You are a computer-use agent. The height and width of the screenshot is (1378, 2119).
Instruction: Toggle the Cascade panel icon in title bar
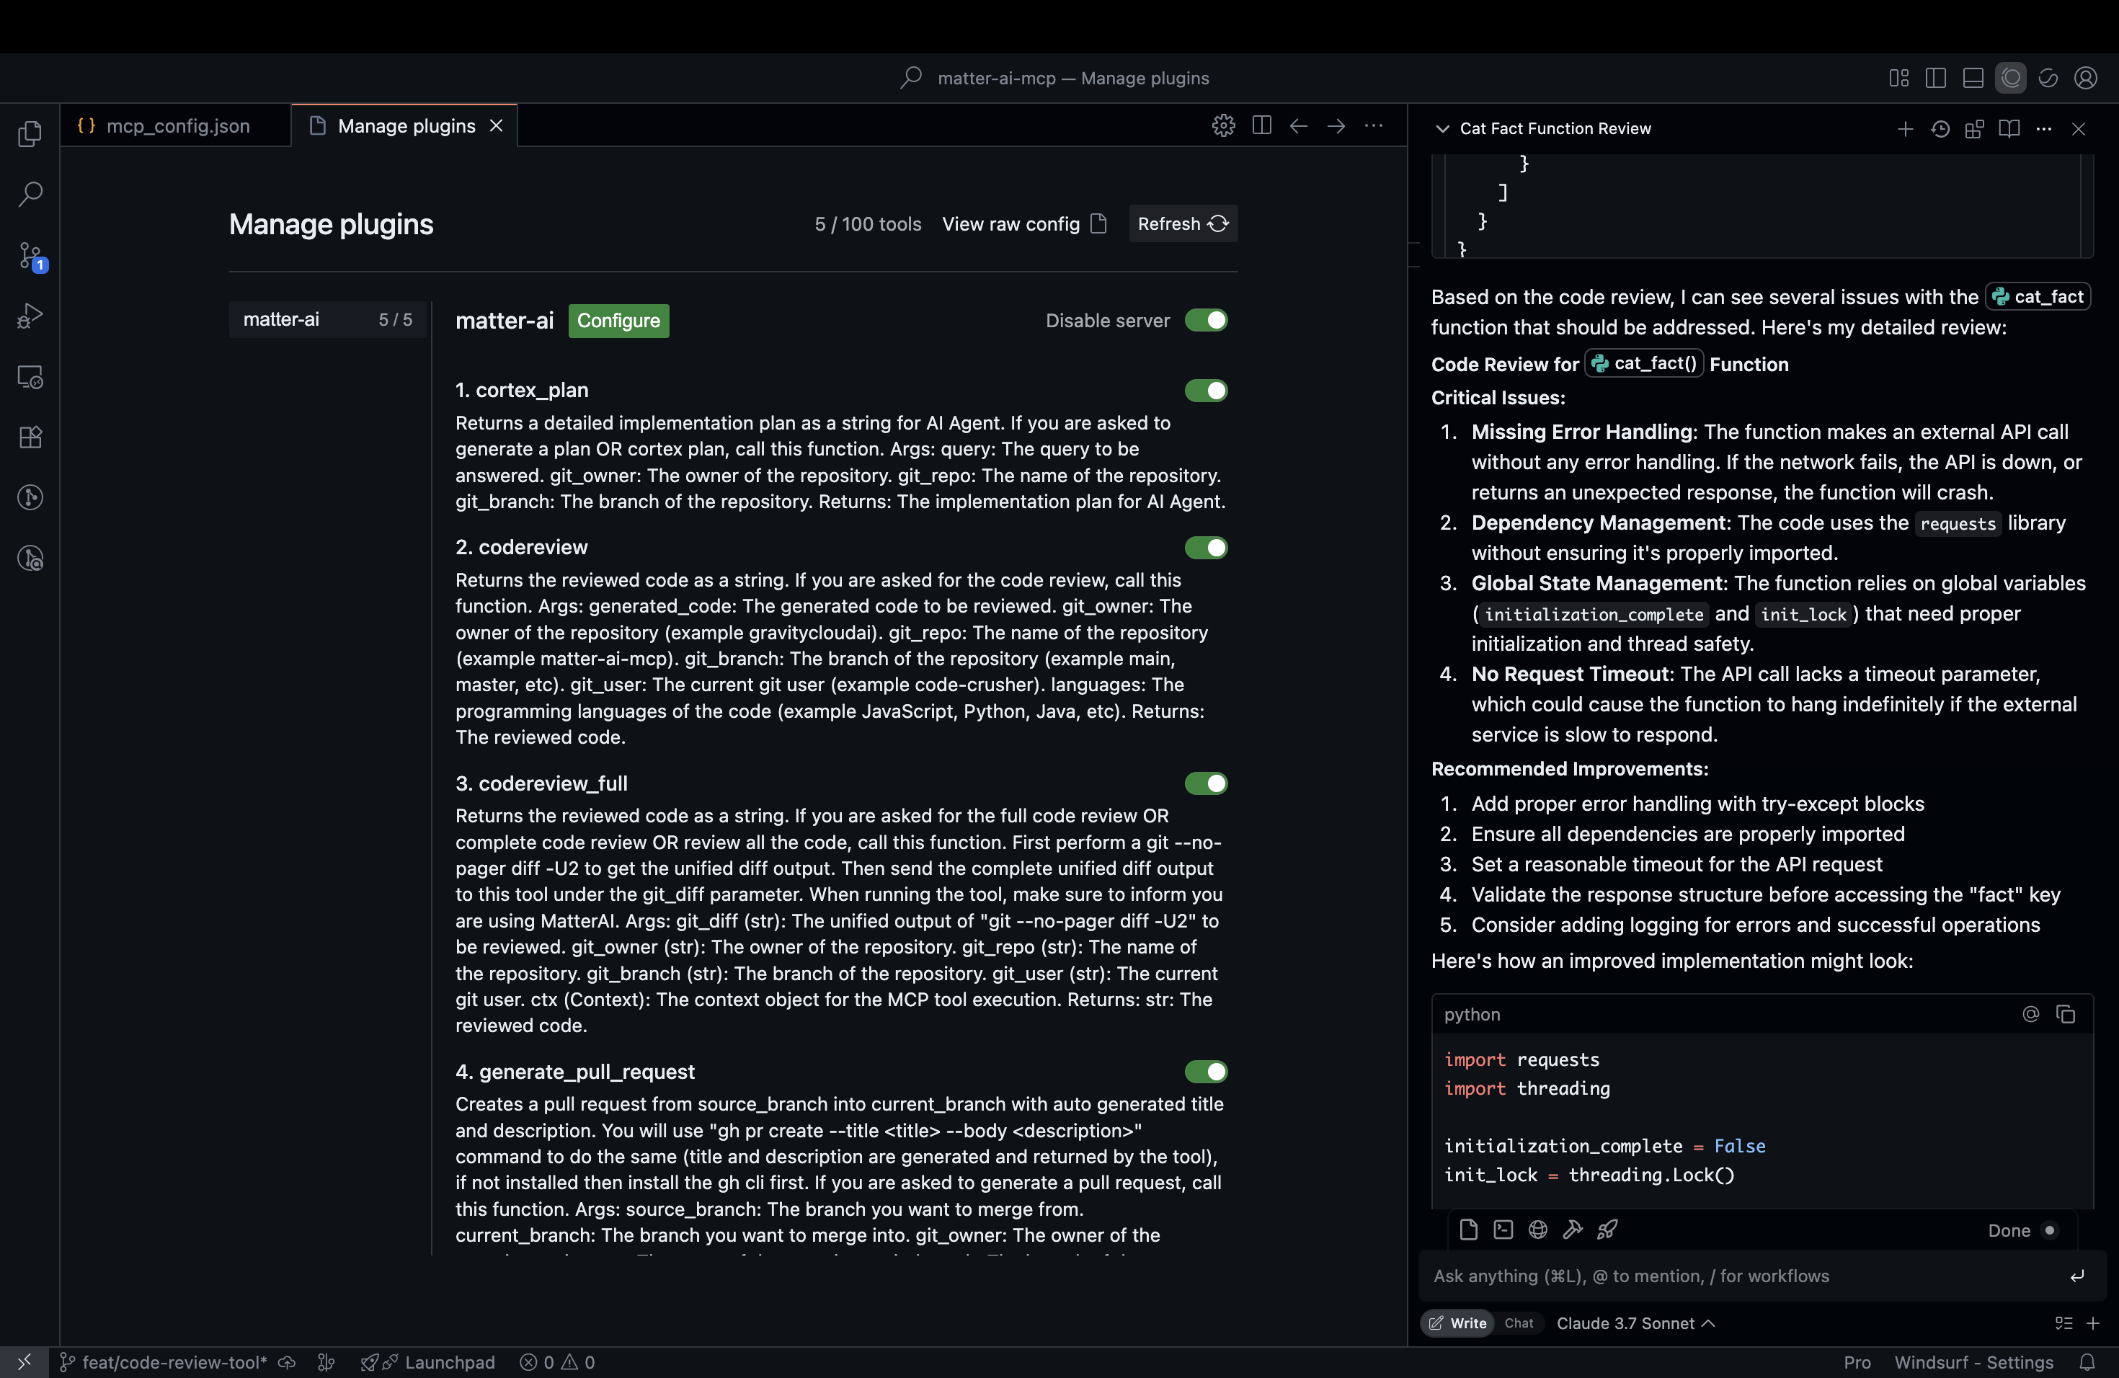[x=2010, y=79]
